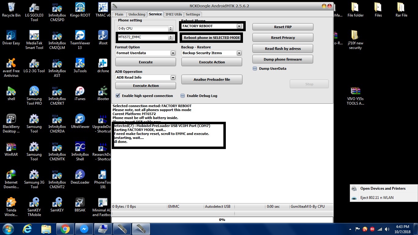The width and height of the screenshot is (418, 235).
Task: Open the Recycle Bin desktop icon
Action: (11, 10)
